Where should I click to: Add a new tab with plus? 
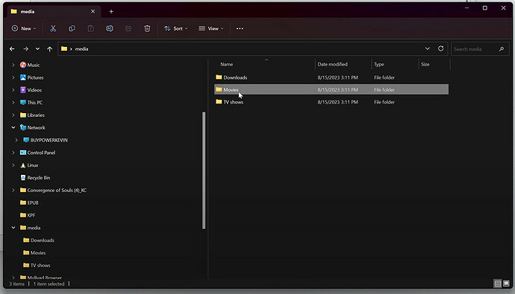click(x=111, y=11)
